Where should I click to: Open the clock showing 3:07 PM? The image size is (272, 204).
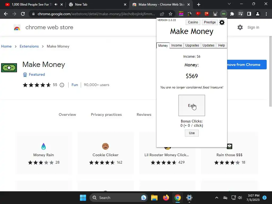(x=253, y=198)
